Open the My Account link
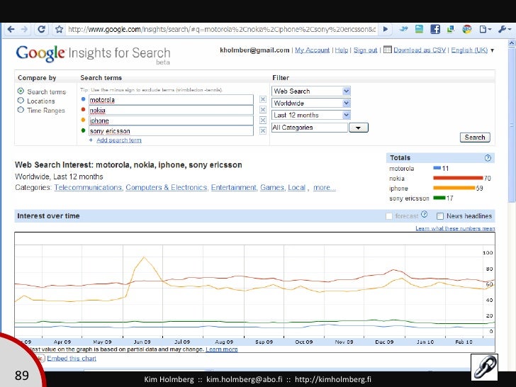 [x=312, y=50]
